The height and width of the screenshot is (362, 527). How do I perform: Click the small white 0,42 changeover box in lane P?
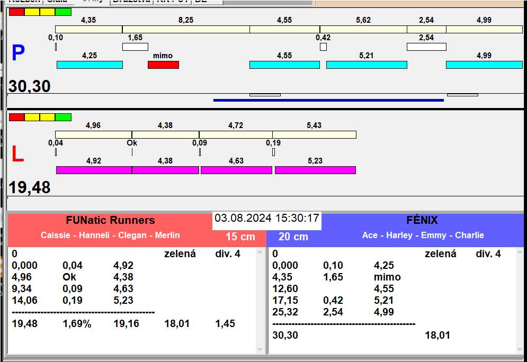click(323, 47)
